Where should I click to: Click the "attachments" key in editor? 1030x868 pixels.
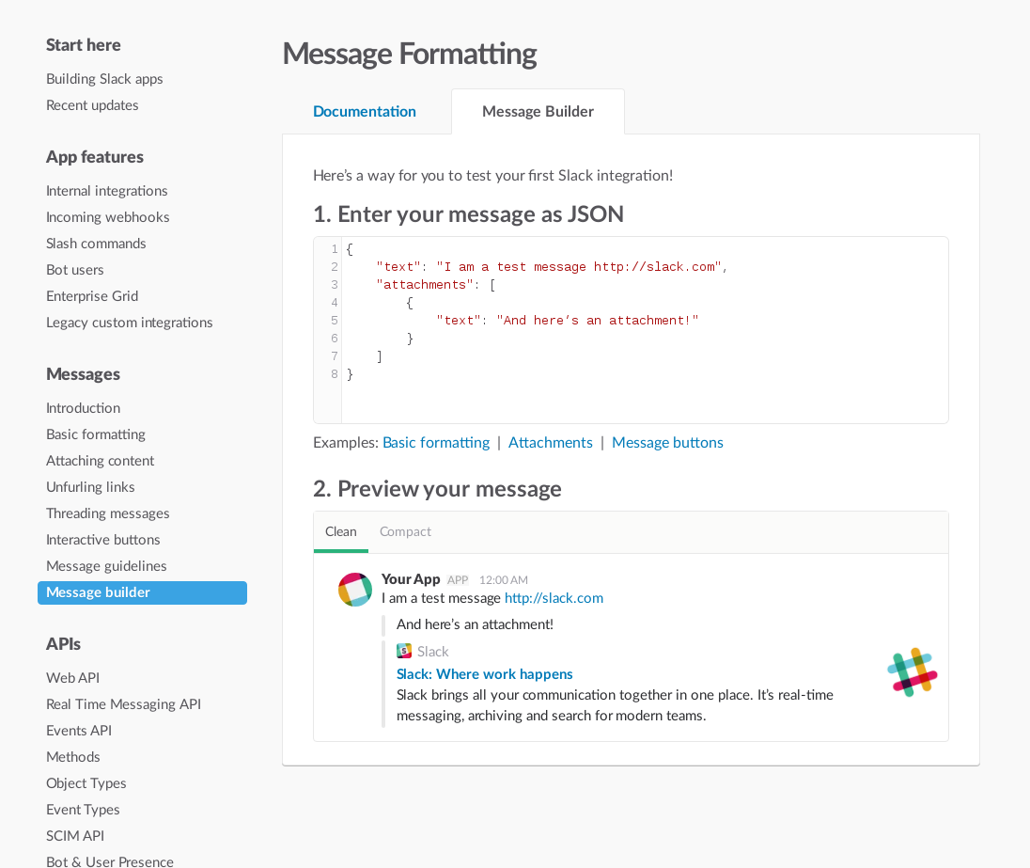pyautogui.click(x=425, y=284)
